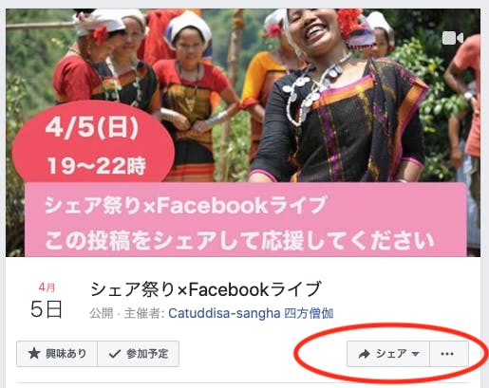
Task: Click the 19〜22時 time text in image
Action: pyautogui.click(x=97, y=165)
